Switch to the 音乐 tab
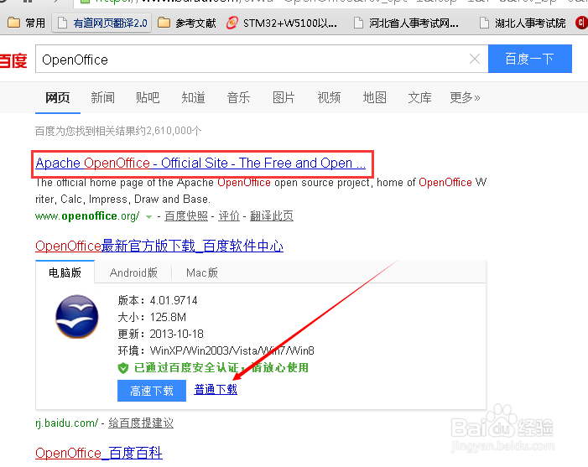 coord(238,98)
